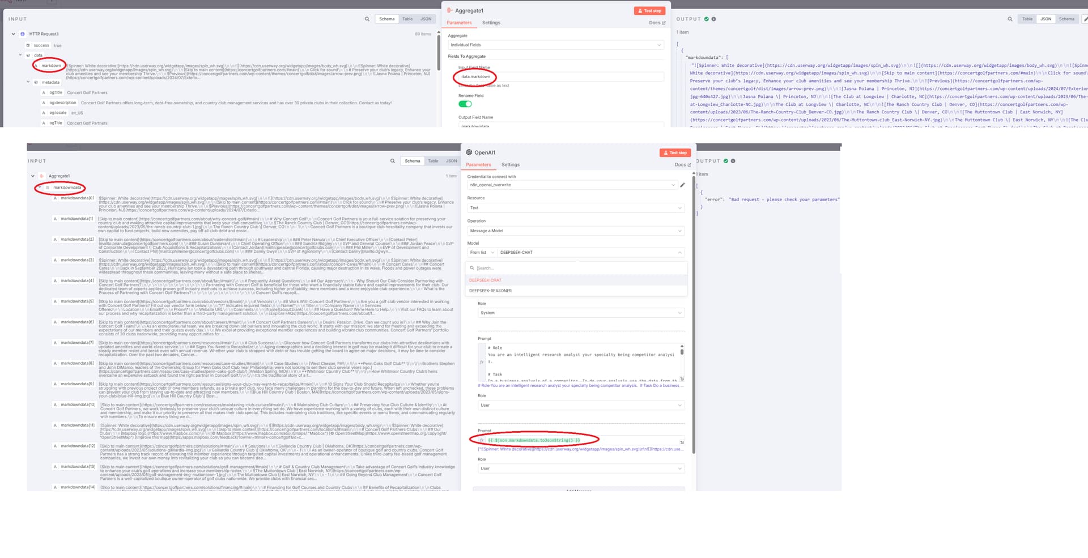Click the search icon in the OpenAI1 input panel
The height and width of the screenshot is (558, 1088).
point(393,161)
